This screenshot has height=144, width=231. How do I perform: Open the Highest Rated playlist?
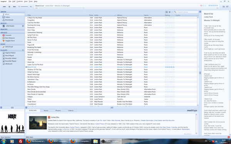tap(12, 53)
